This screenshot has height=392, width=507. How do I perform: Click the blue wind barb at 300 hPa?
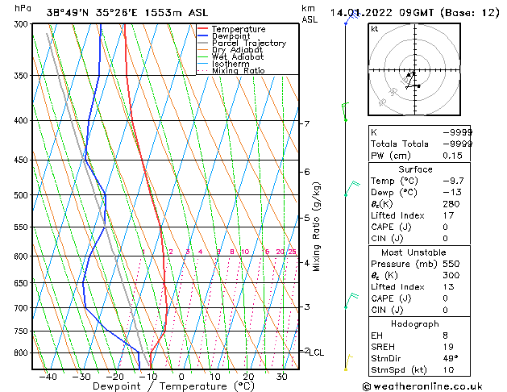coord(352,18)
